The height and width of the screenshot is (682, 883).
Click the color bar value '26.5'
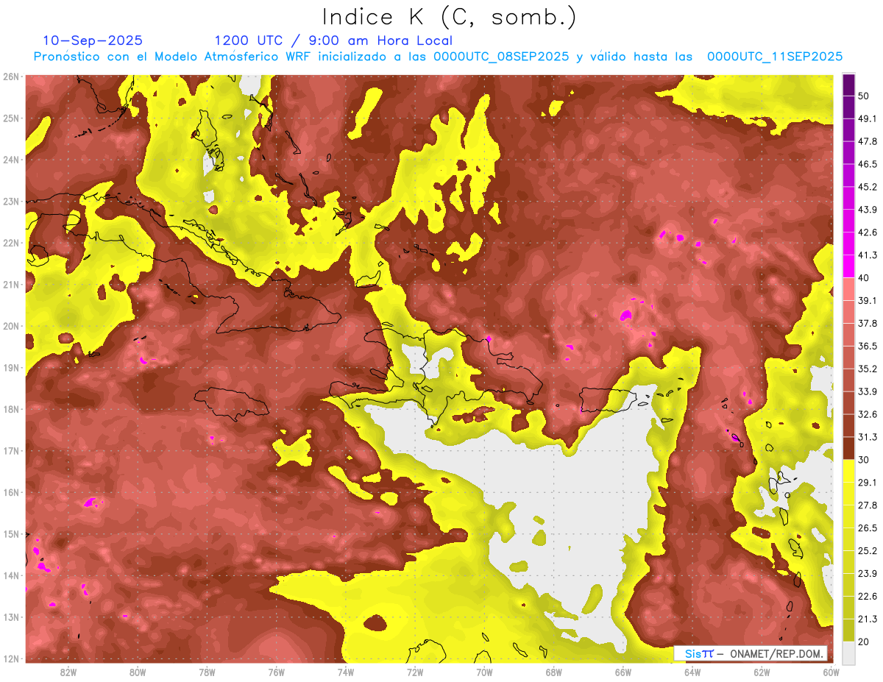click(867, 528)
